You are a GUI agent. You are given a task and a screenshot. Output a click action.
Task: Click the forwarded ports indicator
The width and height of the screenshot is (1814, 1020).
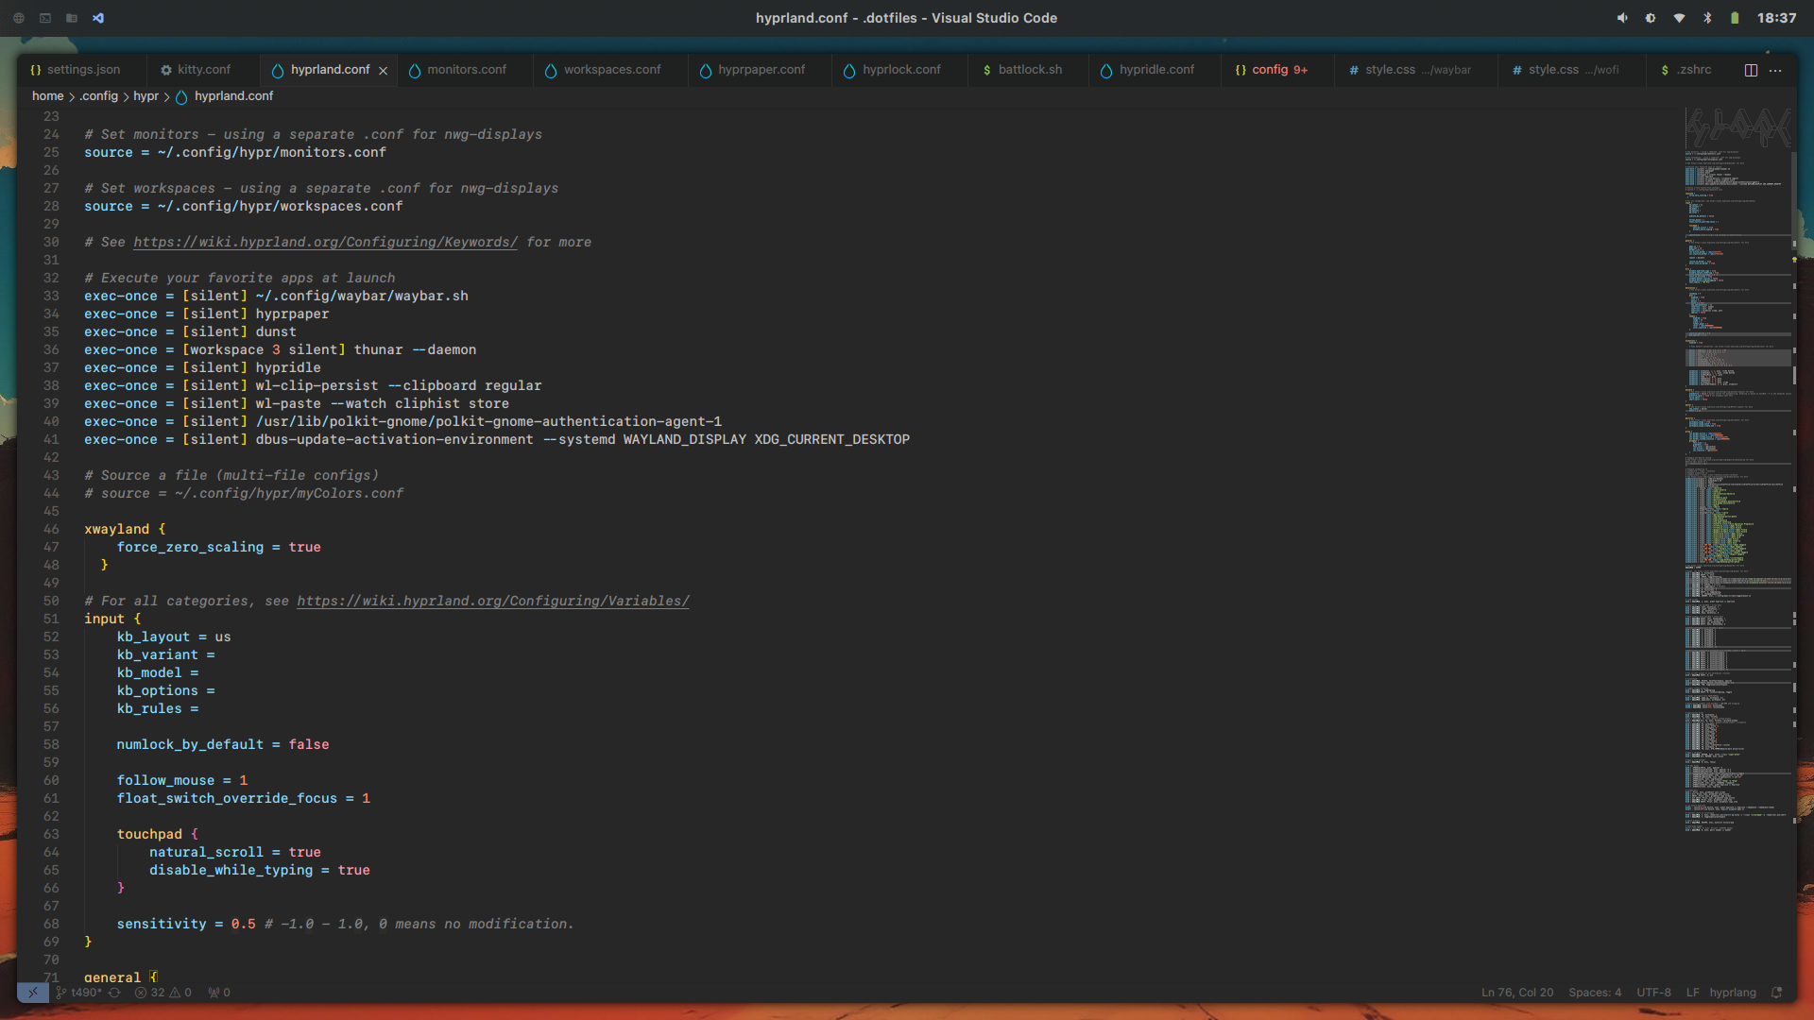[x=218, y=993]
